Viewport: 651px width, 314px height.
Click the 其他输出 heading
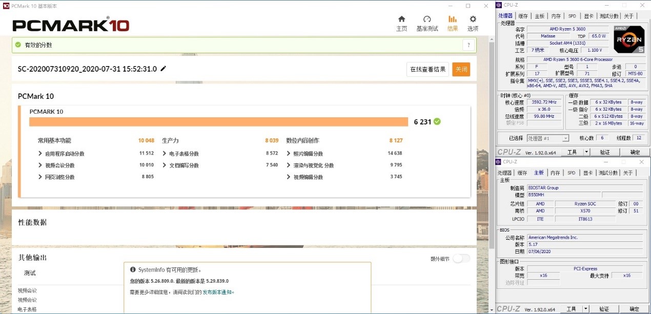click(x=32, y=258)
